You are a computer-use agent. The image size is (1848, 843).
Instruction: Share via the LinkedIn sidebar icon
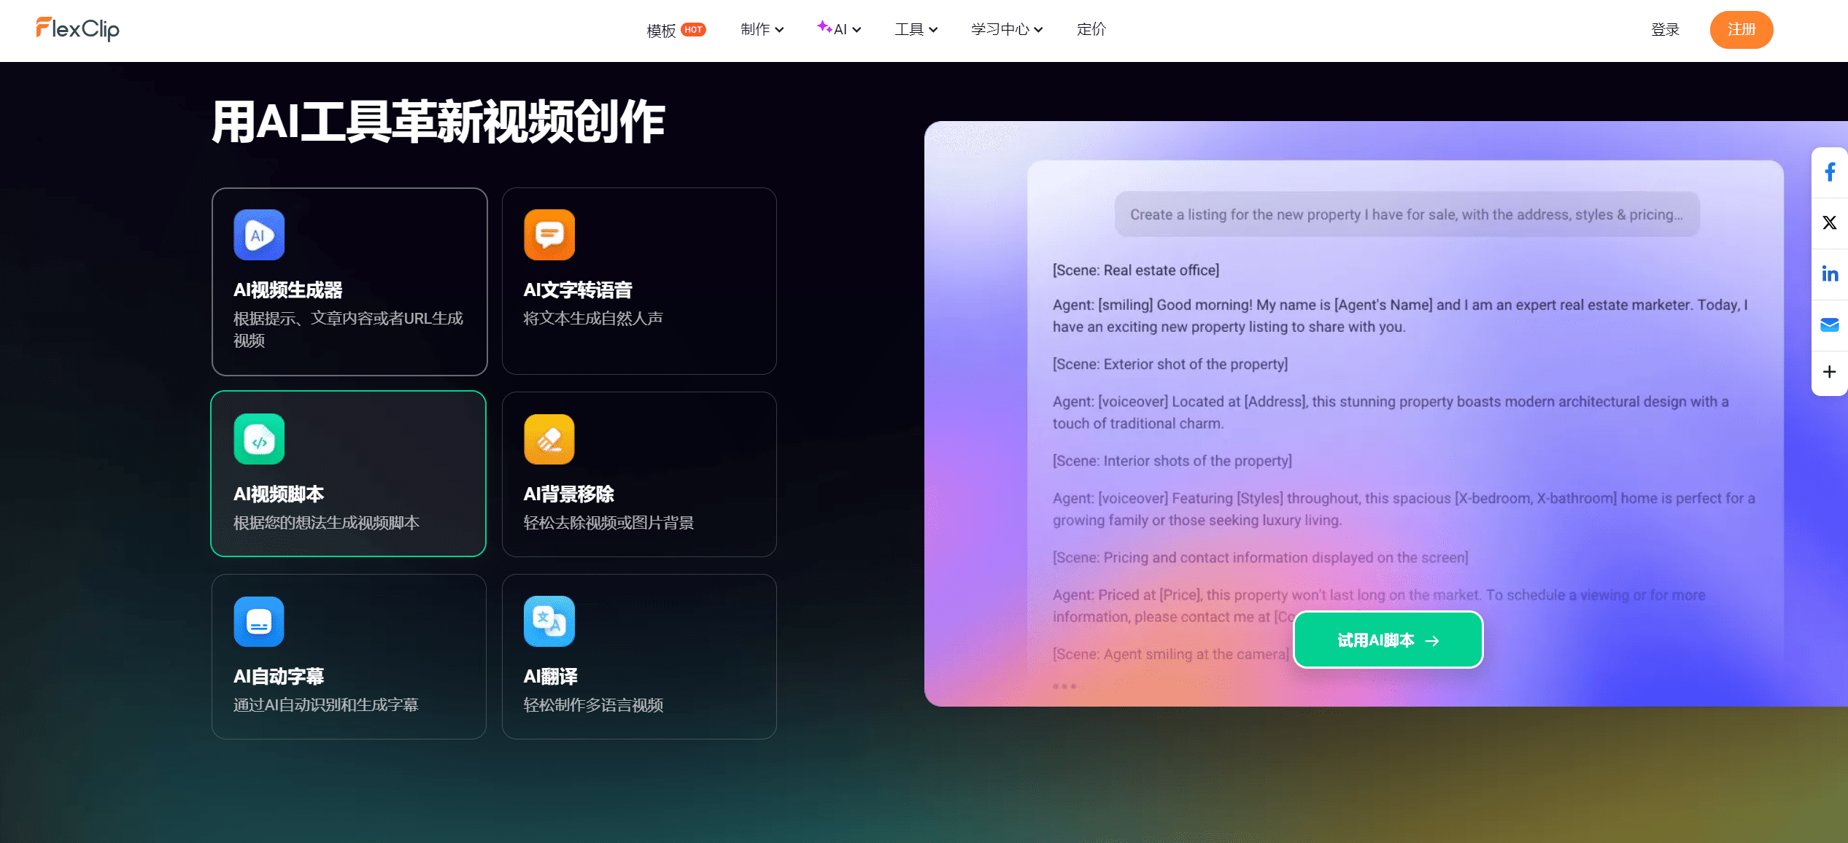point(1829,273)
